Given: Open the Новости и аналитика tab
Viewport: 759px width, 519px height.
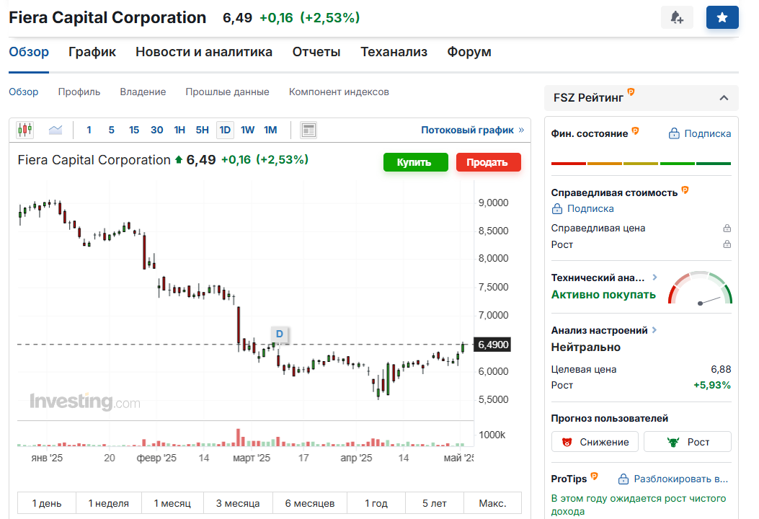Looking at the screenshot, I should 204,52.
